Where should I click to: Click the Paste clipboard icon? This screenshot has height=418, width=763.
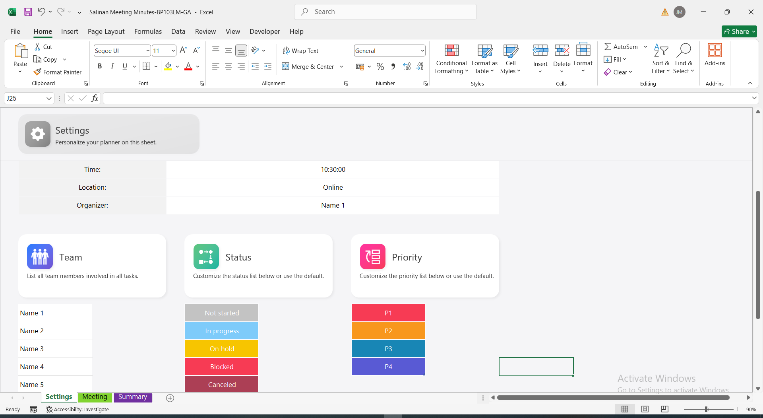coord(20,51)
